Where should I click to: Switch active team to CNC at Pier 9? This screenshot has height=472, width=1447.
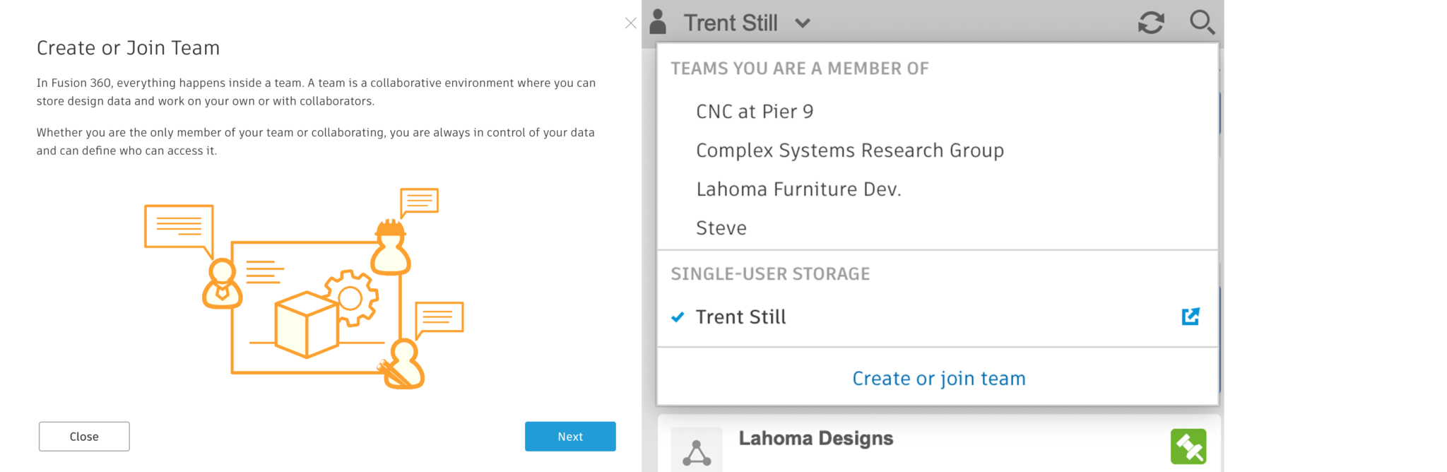tap(755, 111)
